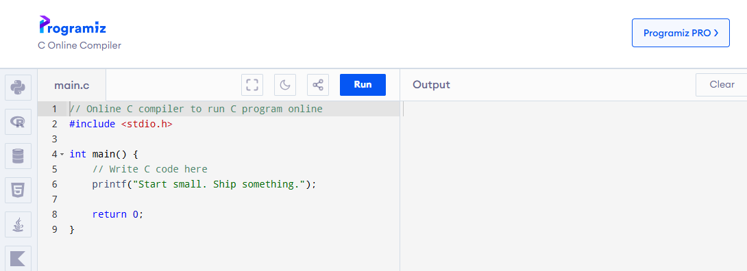Click line number 7 in gutter
The width and height of the screenshot is (747, 271).
pos(54,198)
